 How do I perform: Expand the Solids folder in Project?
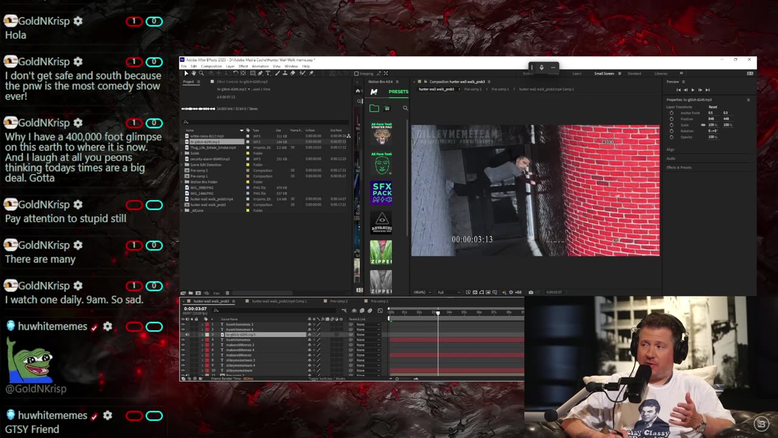coord(182,153)
